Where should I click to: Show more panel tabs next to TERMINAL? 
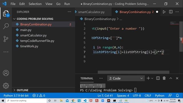coord(101,78)
